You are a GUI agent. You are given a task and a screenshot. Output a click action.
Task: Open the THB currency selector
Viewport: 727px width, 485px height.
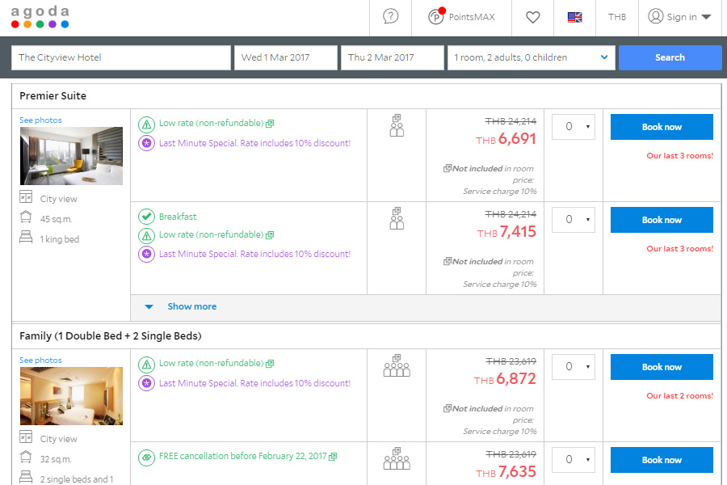616,17
